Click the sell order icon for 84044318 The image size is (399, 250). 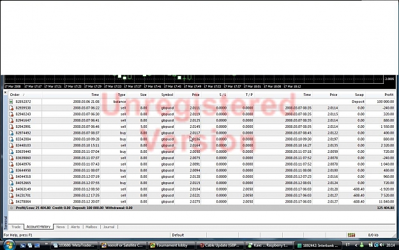11,176
